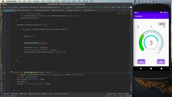The height and width of the screenshot is (97, 172).
Task: Open the Profiler tool window at bottom
Action: [44, 94]
